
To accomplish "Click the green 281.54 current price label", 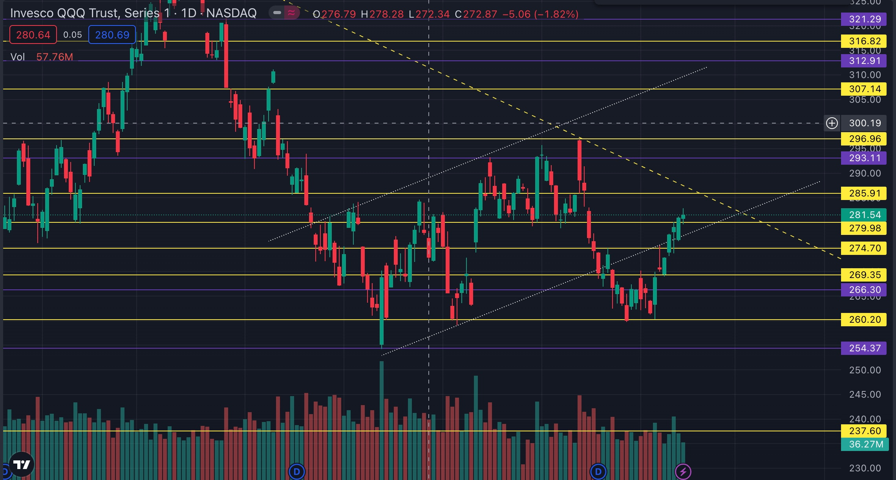I will click(864, 215).
